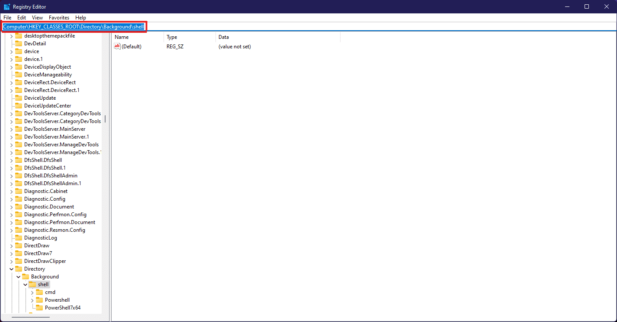Select the DirectDraw folder icon
Image resolution: width=617 pixels, height=322 pixels.
click(19, 245)
